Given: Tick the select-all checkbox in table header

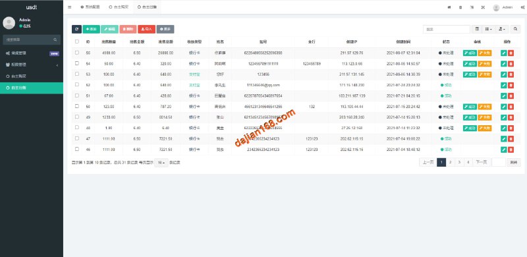Looking at the screenshot, I should click(x=77, y=42).
